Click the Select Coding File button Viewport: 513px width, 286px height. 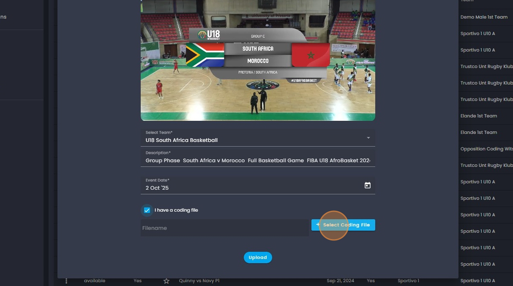343,225
